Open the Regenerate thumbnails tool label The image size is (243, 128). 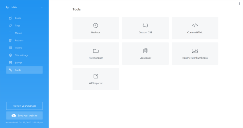(195, 58)
